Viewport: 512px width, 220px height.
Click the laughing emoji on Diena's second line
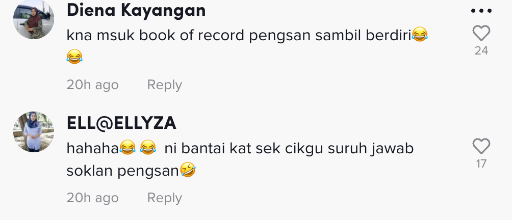click(74, 57)
